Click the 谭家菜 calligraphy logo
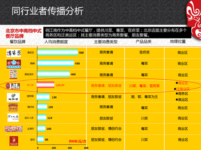This screenshot has height=150, width=201. (14, 53)
